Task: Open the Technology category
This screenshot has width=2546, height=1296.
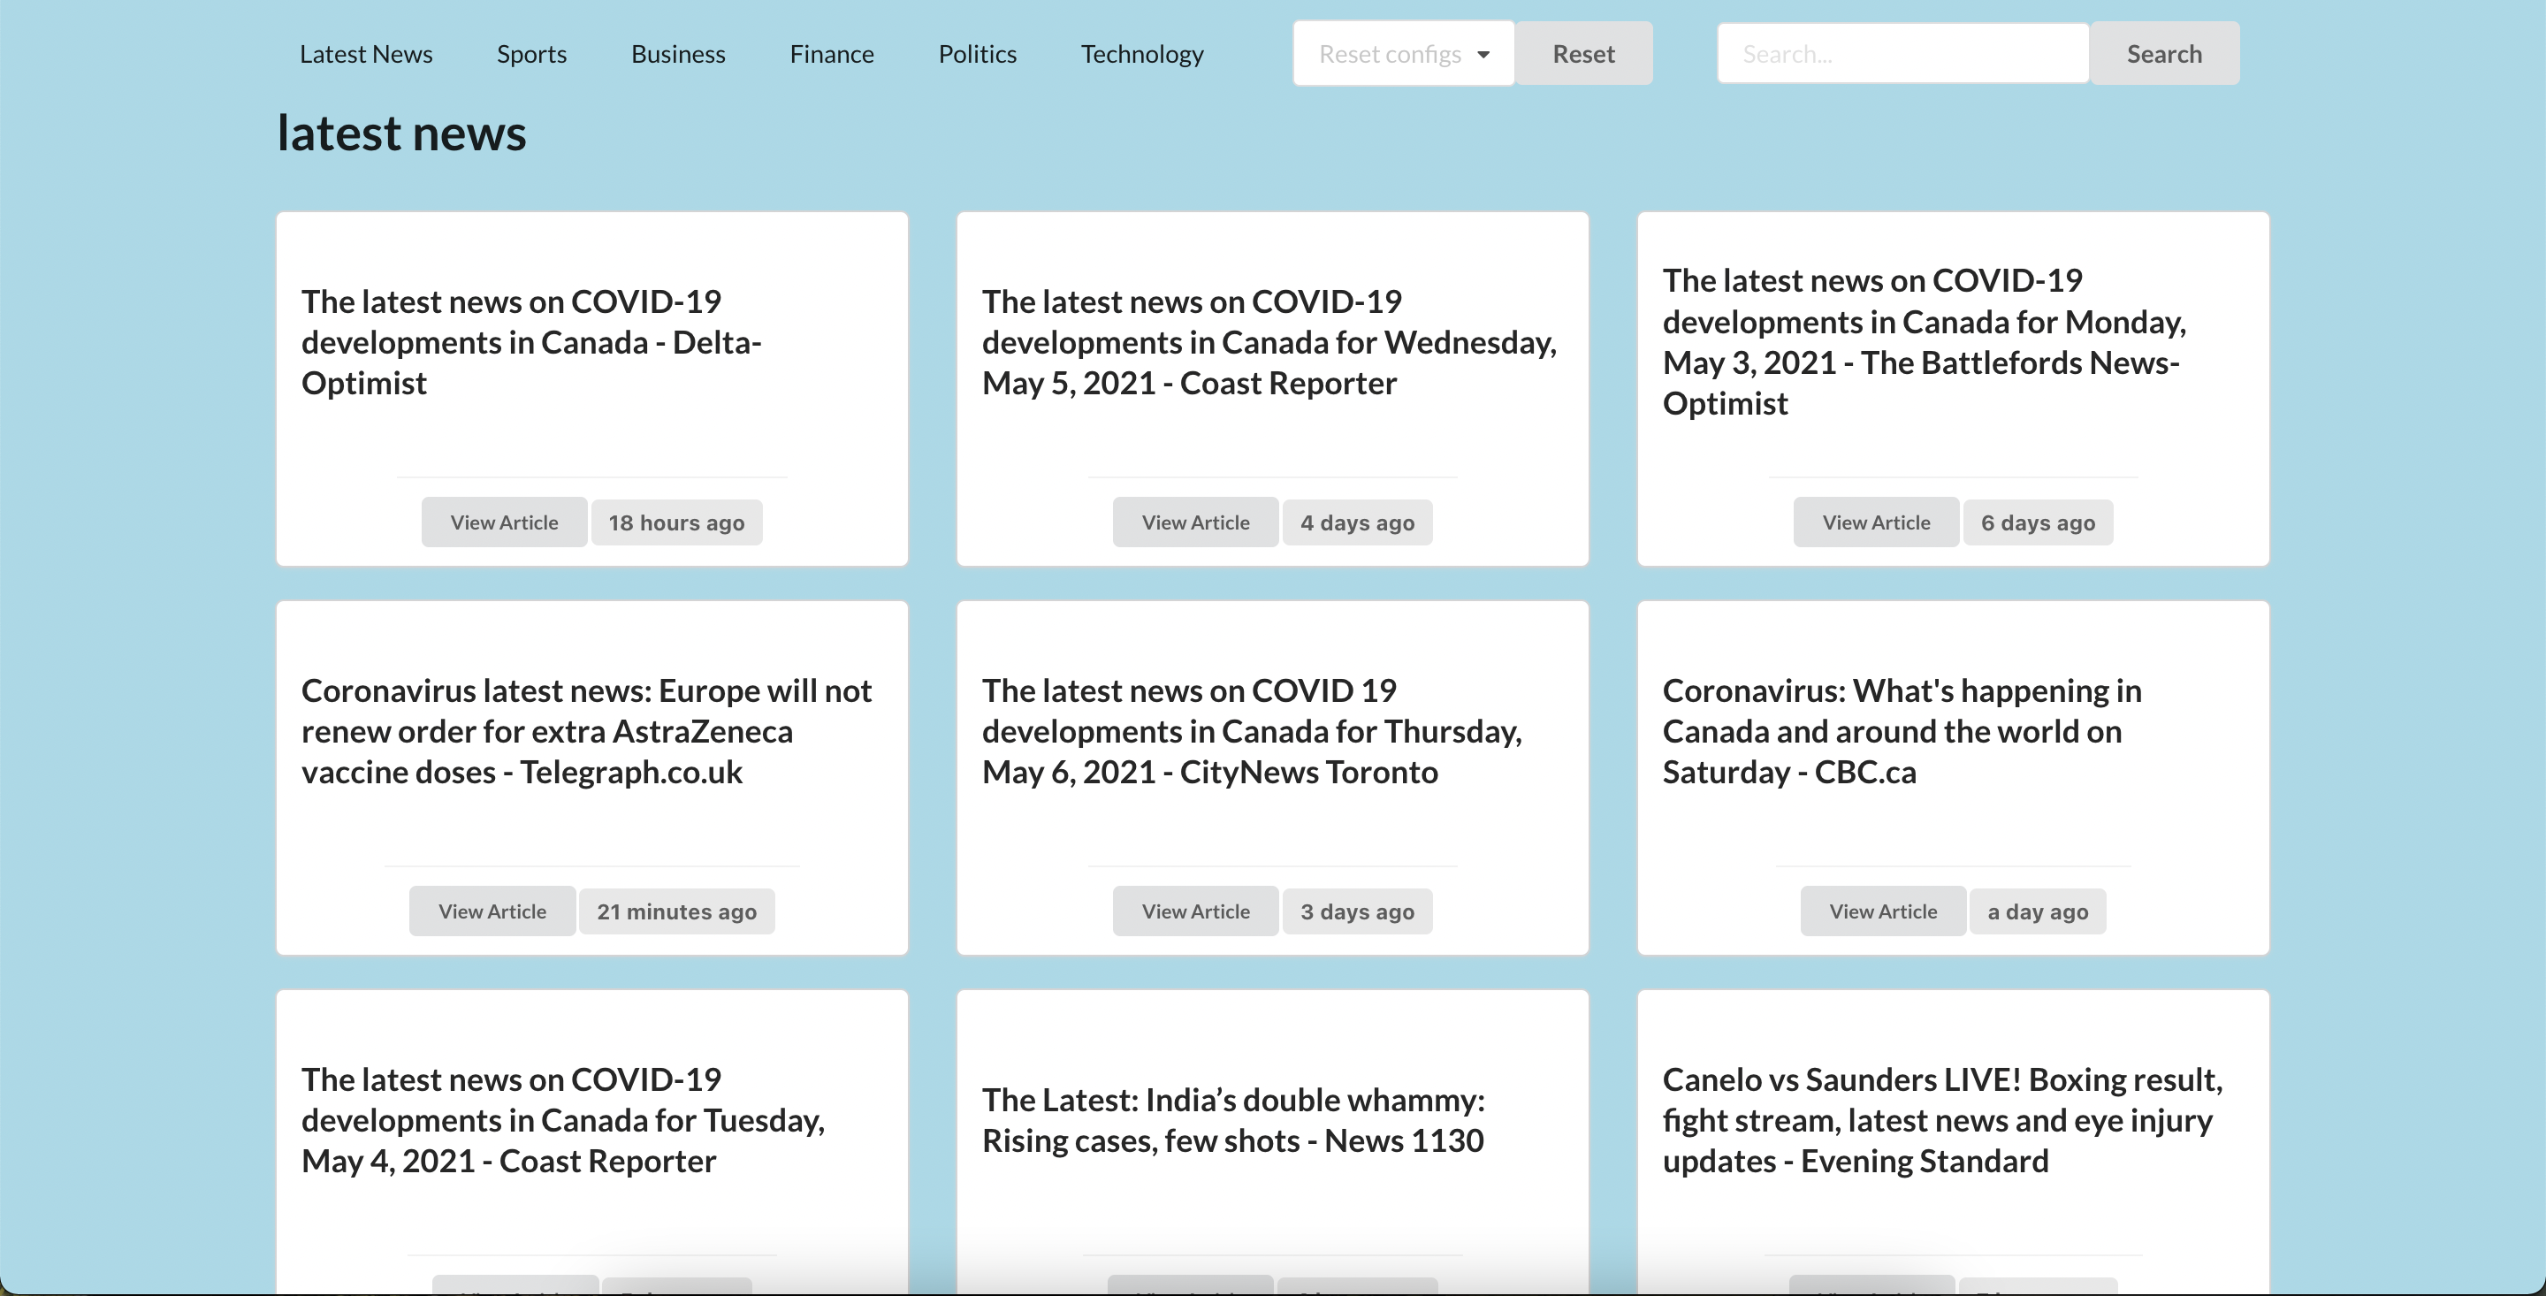Action: 1141,53
